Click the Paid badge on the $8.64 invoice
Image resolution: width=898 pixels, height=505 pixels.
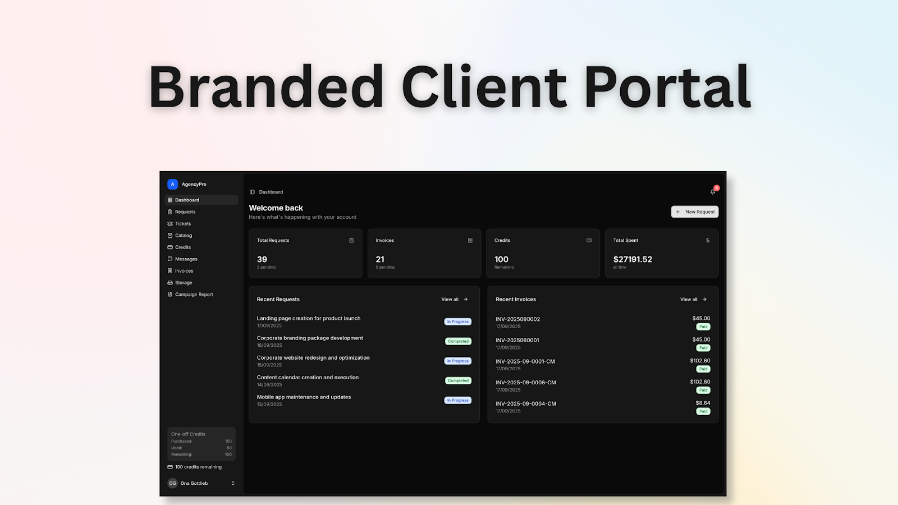[x=703, y=411]
